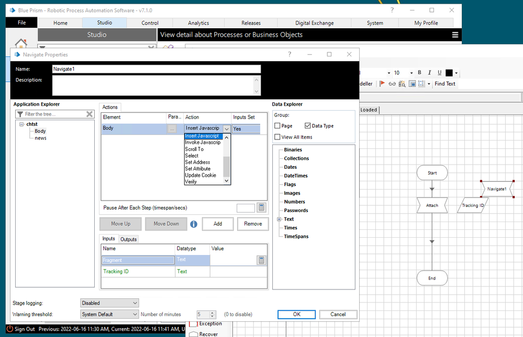Expand the Text node in Data Explorer
This screenshot has width=523, height=337.
[279, 219]
